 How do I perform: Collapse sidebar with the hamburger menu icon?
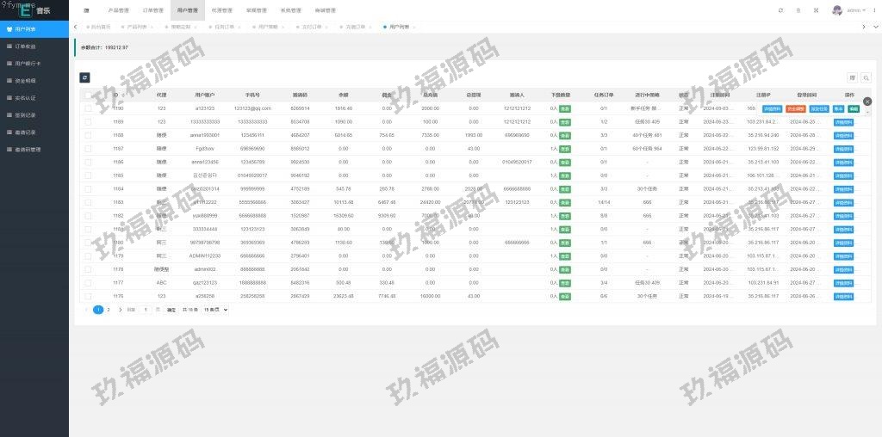click(86, 10)
